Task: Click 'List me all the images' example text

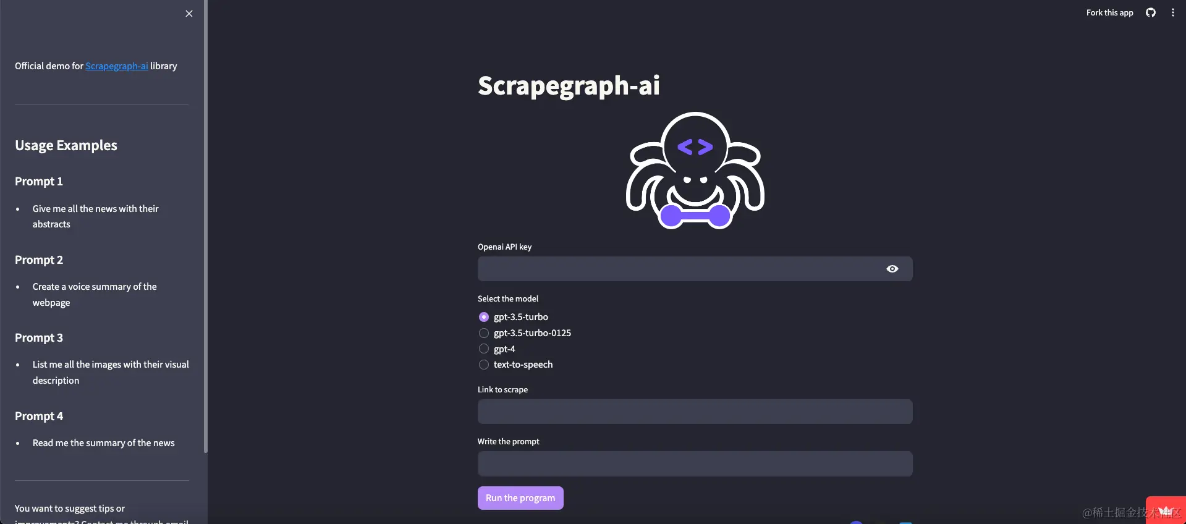Action: (111, 373)
